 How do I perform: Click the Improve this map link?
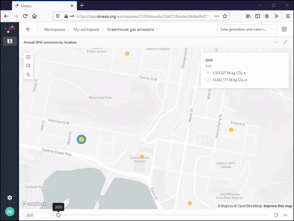(278, 206)
